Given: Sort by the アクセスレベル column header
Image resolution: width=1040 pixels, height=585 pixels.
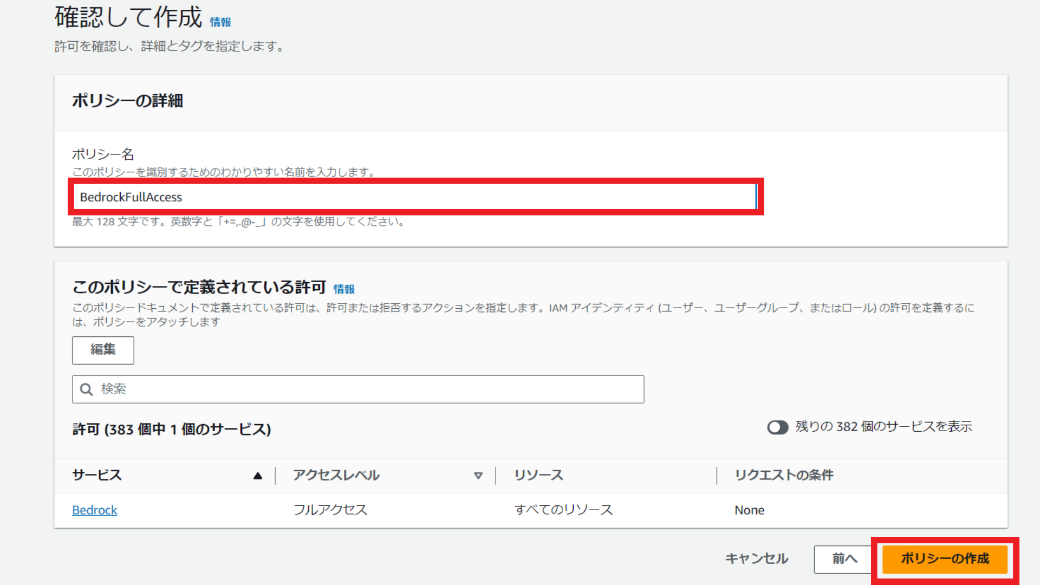Looking at the screenshot, I should point(336,476).
